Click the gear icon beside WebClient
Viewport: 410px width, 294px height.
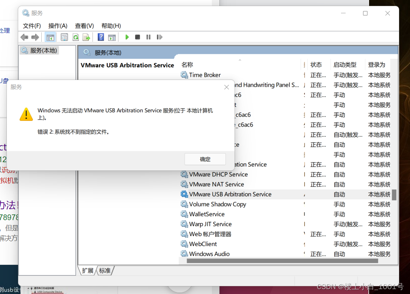pyautogui.click(x=184, y=244)
